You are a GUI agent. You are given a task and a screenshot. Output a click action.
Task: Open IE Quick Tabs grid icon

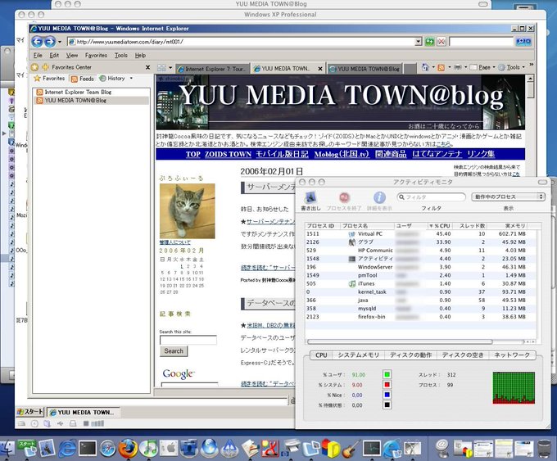click(161, 67)
